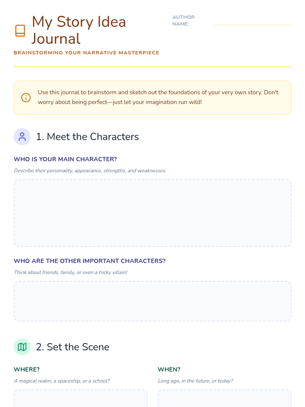The width and height of the screenshot is (305, 407).
Task: Click the When? label
Action: [x=169, y=369]
